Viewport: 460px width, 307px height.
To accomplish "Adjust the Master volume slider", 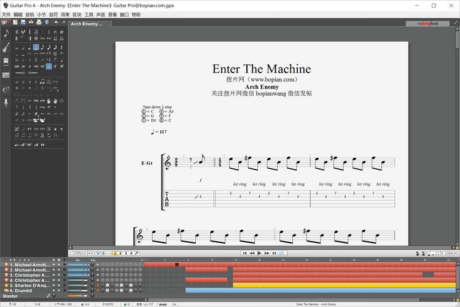I will [x=78, y=296].
